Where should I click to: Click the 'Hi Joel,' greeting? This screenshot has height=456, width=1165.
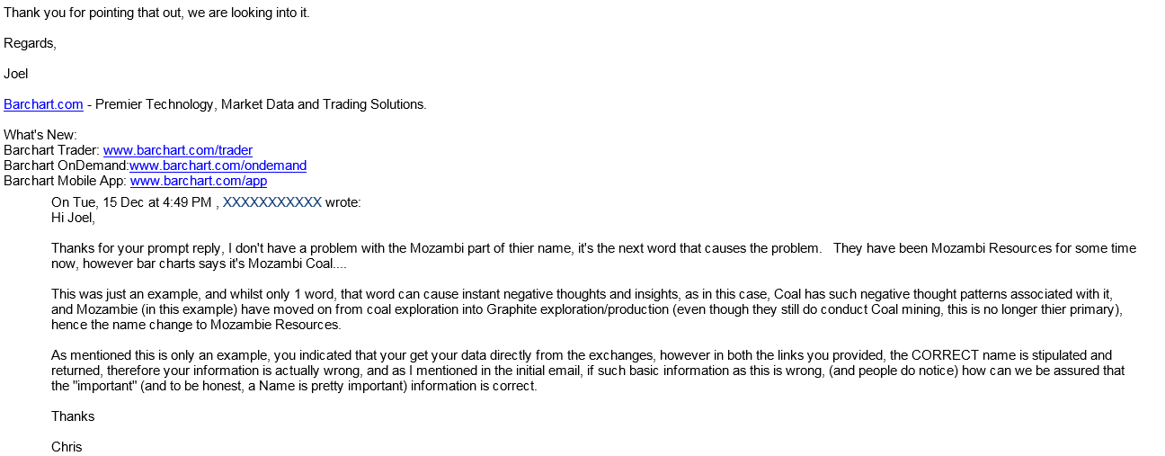pyautogui.click(x=73, y=218)
